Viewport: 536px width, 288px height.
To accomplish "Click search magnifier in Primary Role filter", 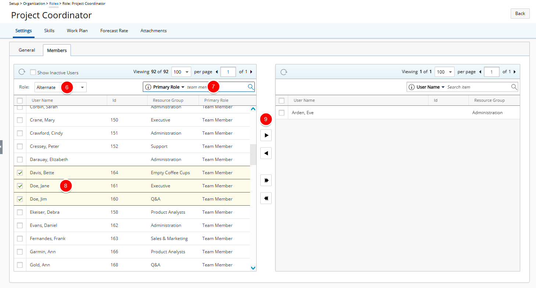I will [x=250, y=87].
